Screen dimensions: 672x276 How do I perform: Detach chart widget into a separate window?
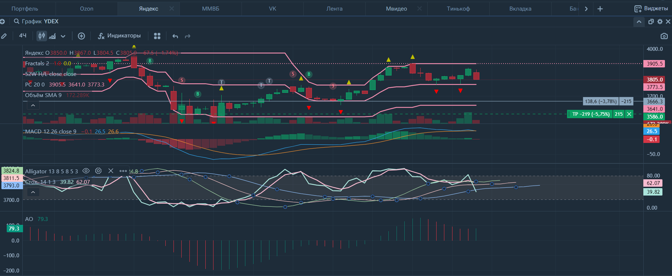651,22
